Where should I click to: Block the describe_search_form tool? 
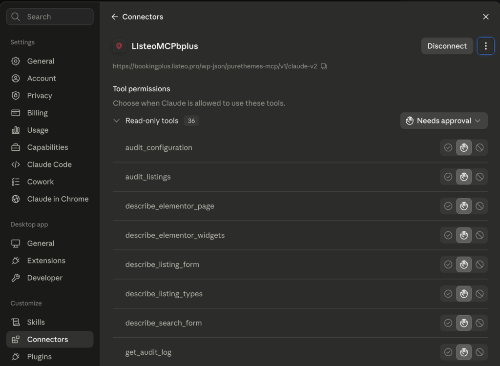[479, 323]
